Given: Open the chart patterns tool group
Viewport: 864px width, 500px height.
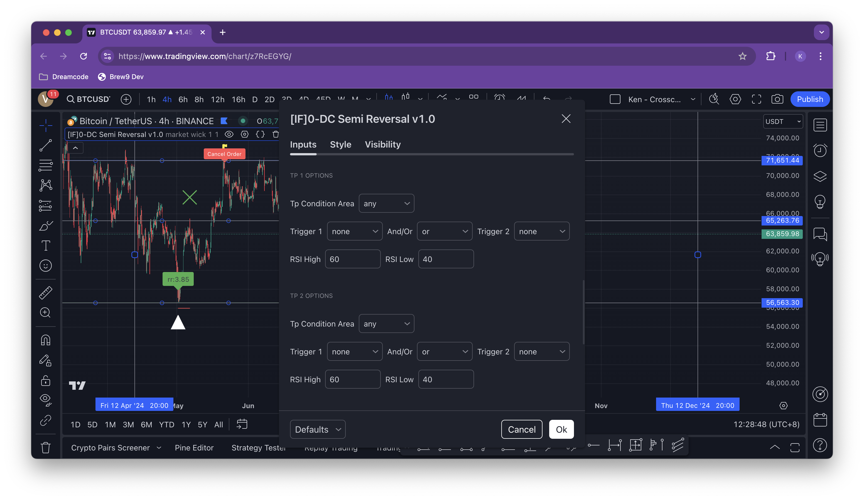Looking at the screenshot, I should tap(46, 185).
